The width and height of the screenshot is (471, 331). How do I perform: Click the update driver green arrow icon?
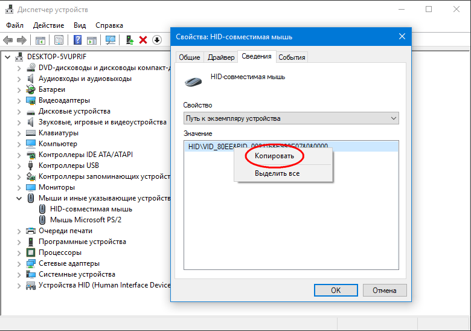130,40
